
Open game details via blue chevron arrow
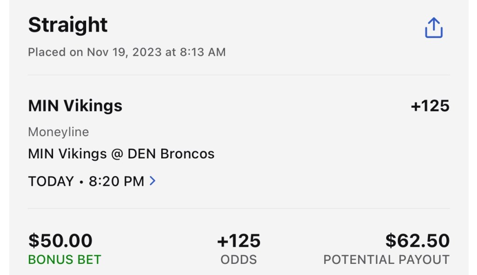152,181
